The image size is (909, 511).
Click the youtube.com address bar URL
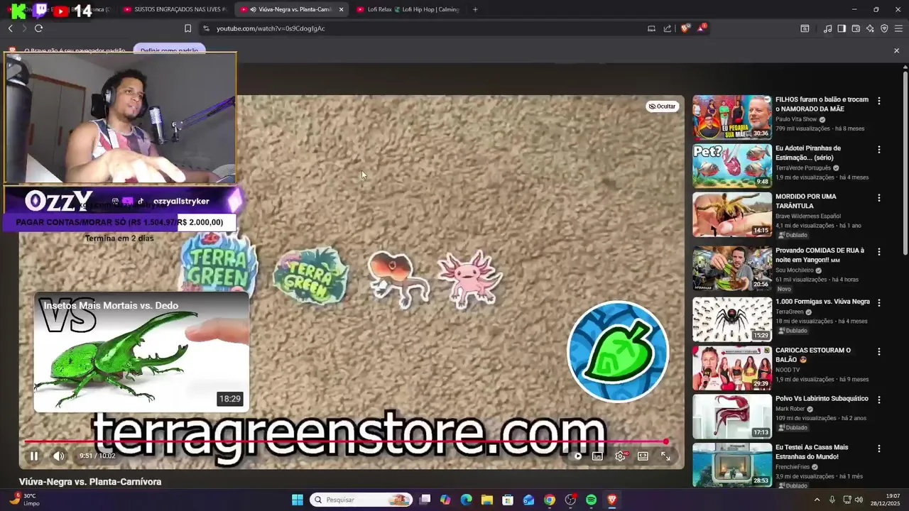(271, 28)
